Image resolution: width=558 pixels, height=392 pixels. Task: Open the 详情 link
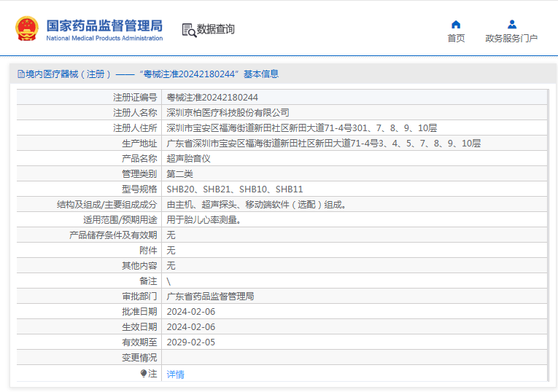[176, 375]
